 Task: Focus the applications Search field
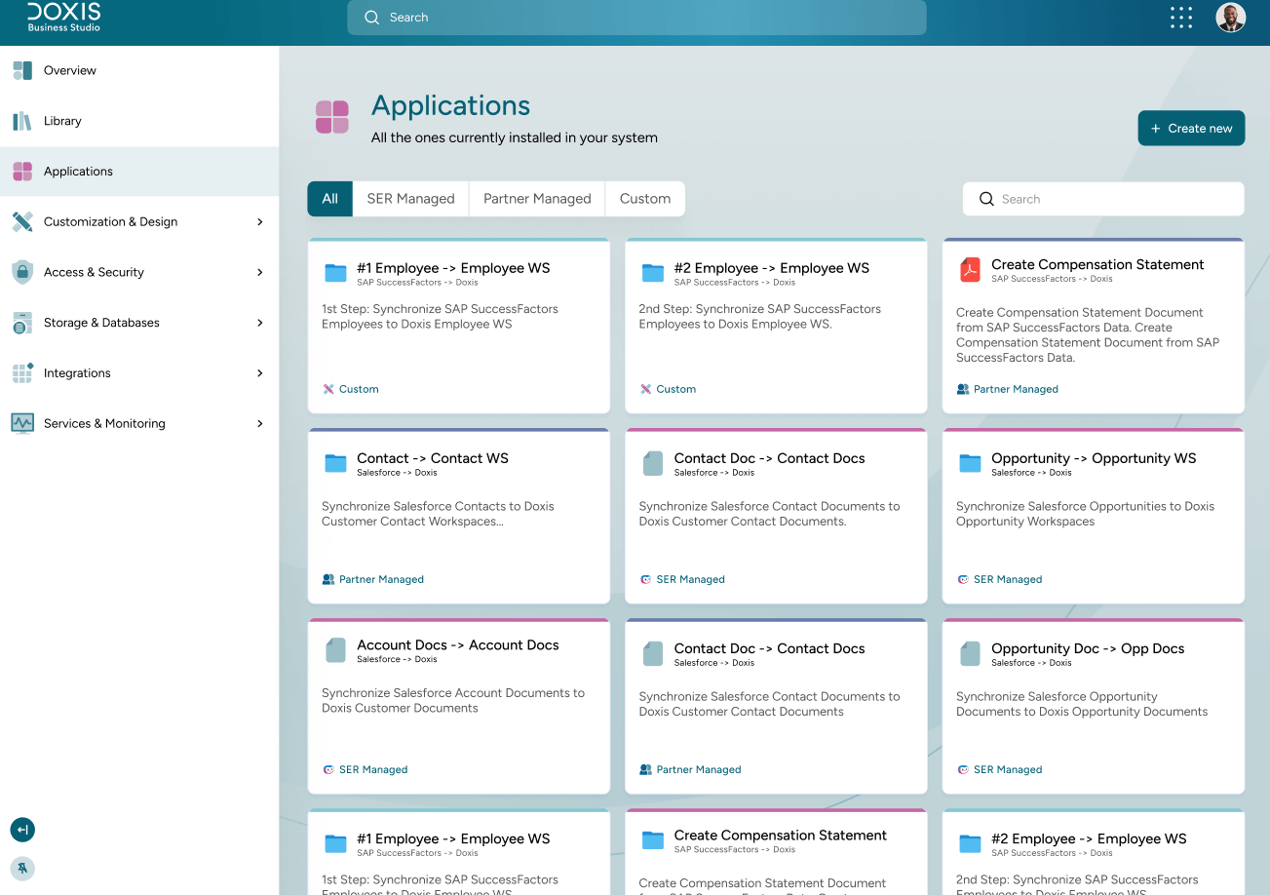(x=1103, y=199)
